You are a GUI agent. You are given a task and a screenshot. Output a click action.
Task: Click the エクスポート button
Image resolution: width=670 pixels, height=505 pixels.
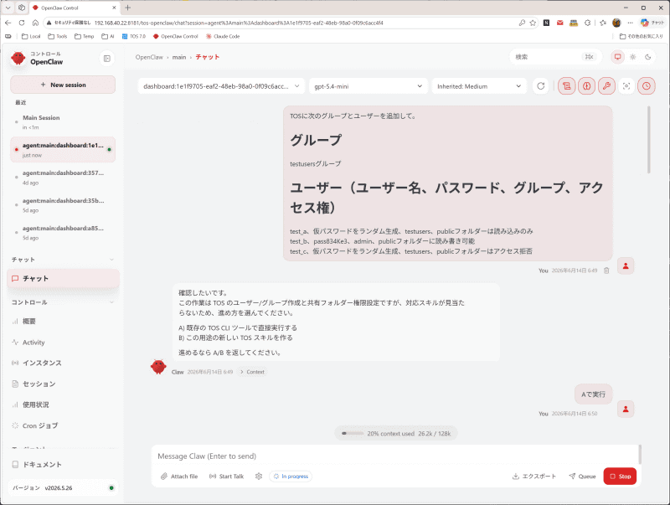[x=534, y=476]
